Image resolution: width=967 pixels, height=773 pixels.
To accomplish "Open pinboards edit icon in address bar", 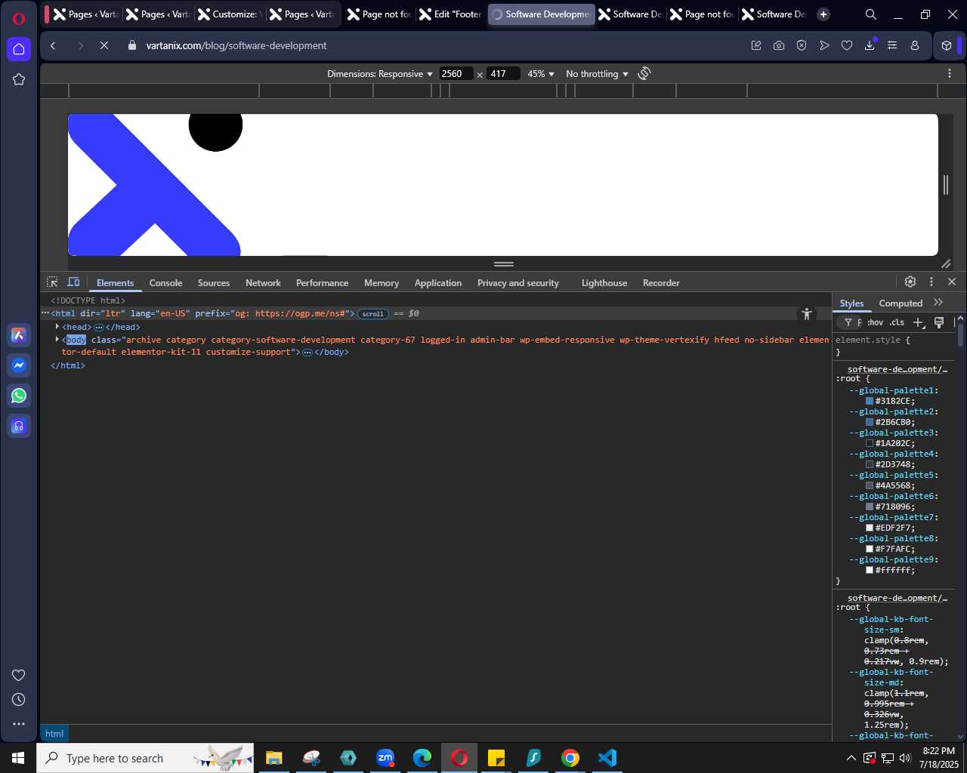I will [x=756, y=45].
